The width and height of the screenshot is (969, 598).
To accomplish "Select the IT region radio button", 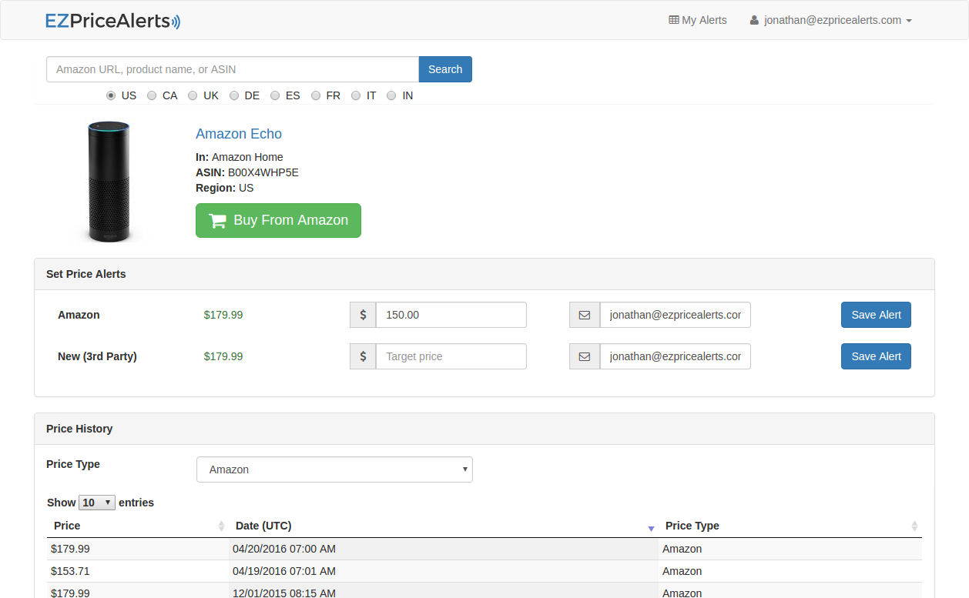I will (356, 95).
